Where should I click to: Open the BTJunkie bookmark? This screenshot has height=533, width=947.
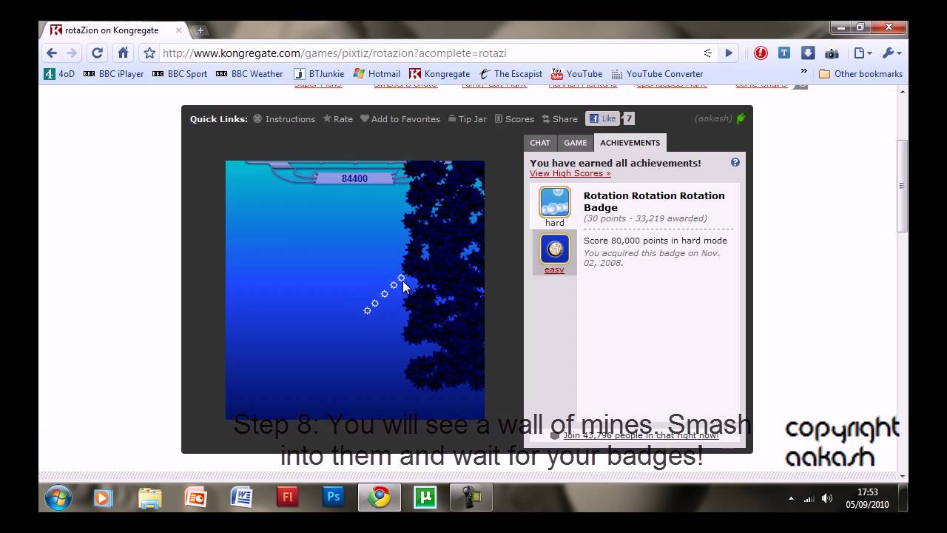pos(320,74)
